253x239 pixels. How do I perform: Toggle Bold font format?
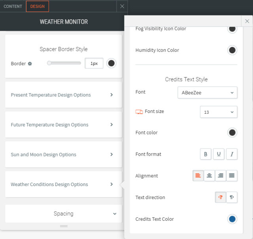[x=206, y=154]
